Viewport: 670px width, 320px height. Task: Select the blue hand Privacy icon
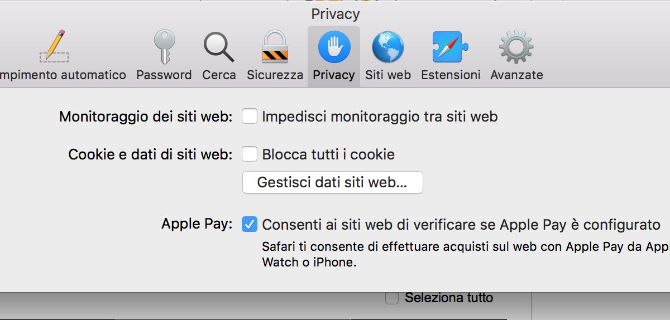(334, 47)
